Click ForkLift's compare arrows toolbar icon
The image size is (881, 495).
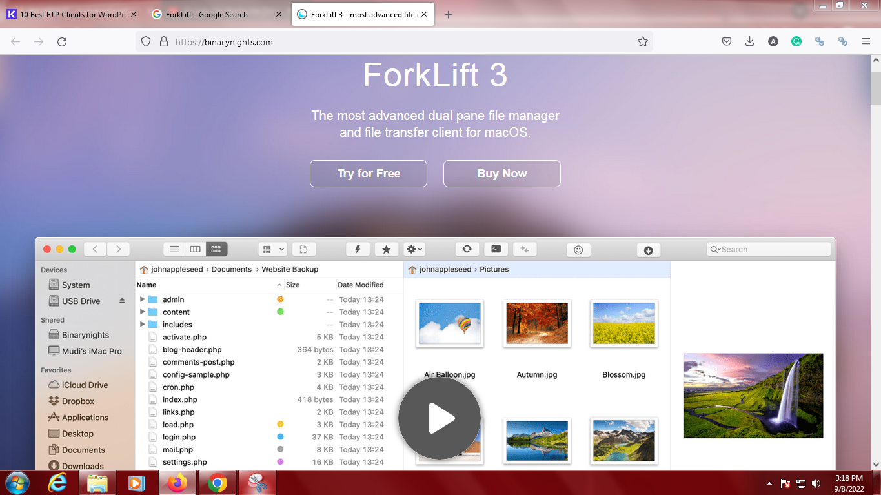525,249
